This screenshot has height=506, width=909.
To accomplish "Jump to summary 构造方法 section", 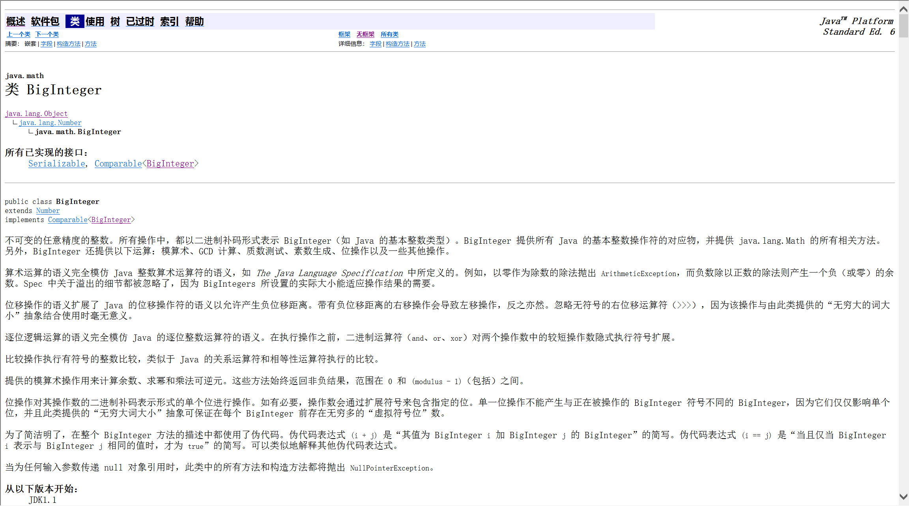I will (x=69, y=44).
